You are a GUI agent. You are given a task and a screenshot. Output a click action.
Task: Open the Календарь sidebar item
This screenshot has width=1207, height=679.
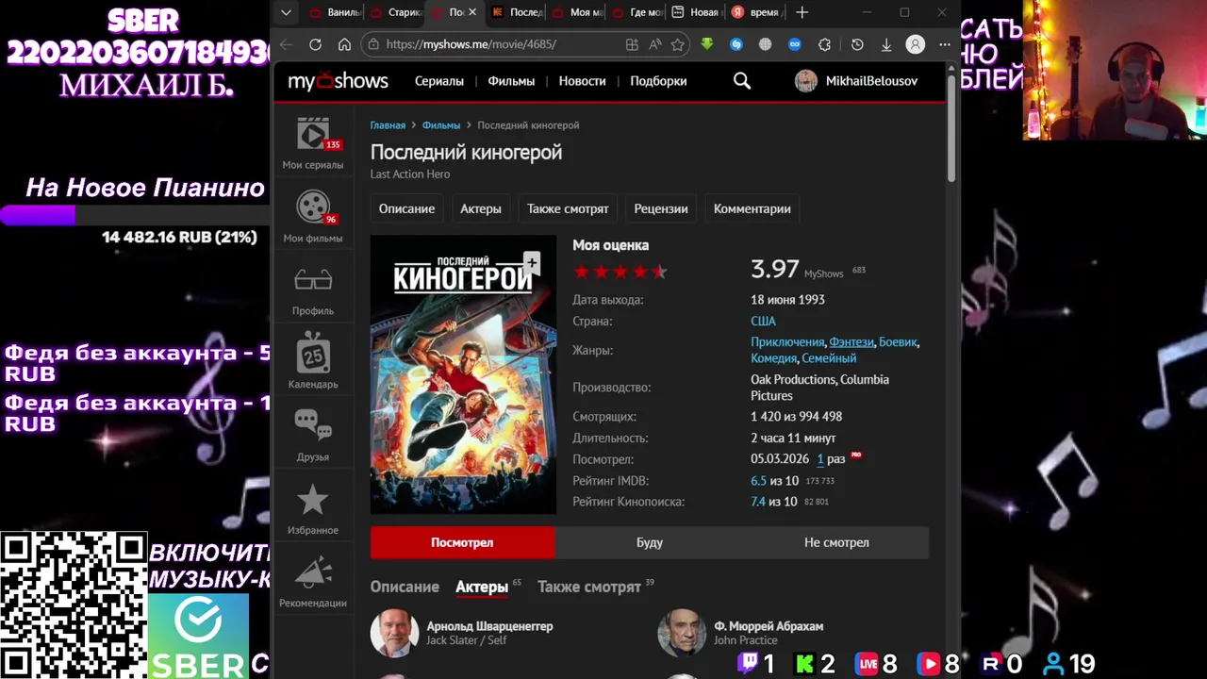[x=313, y=362]
